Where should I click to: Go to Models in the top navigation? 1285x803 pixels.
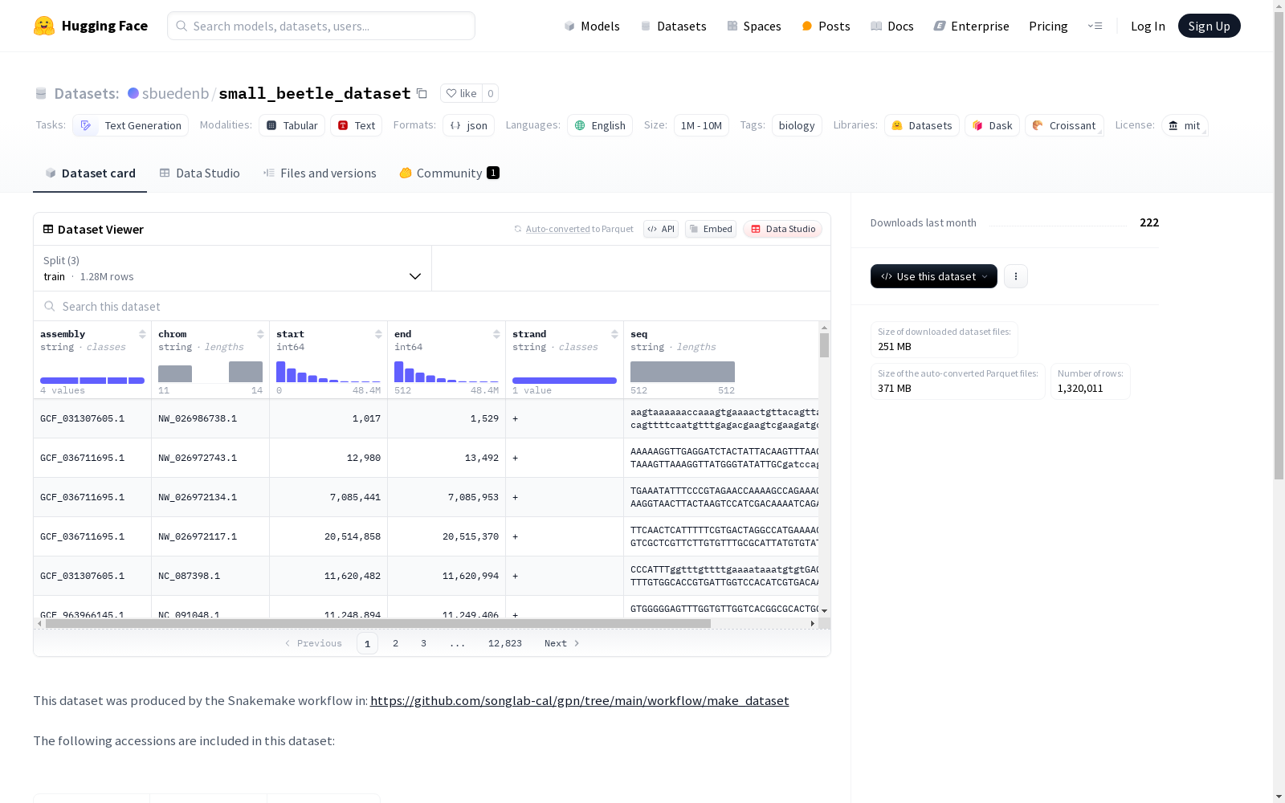click(592, 26)
